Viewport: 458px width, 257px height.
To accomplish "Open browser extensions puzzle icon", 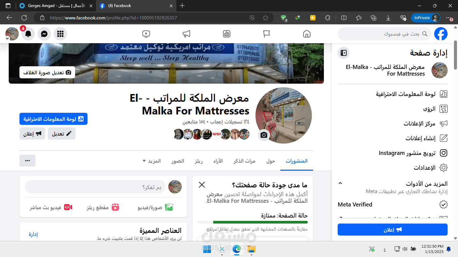I will pyautogui.click(x=328, y=18).
